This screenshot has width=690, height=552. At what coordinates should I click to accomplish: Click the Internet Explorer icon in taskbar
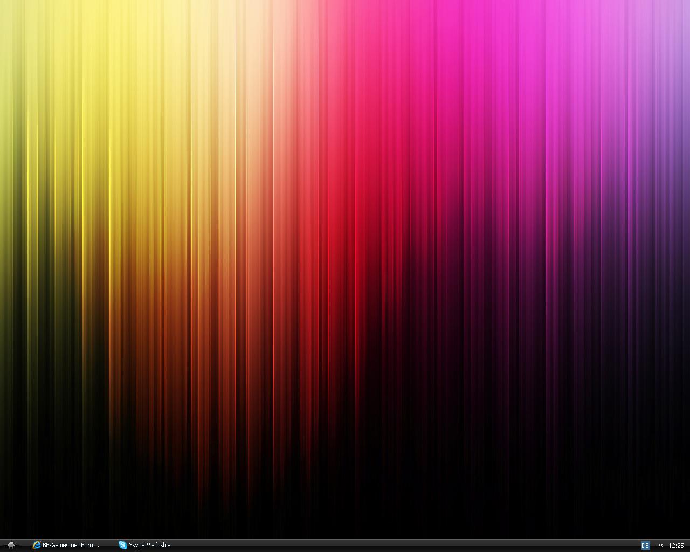37,545
